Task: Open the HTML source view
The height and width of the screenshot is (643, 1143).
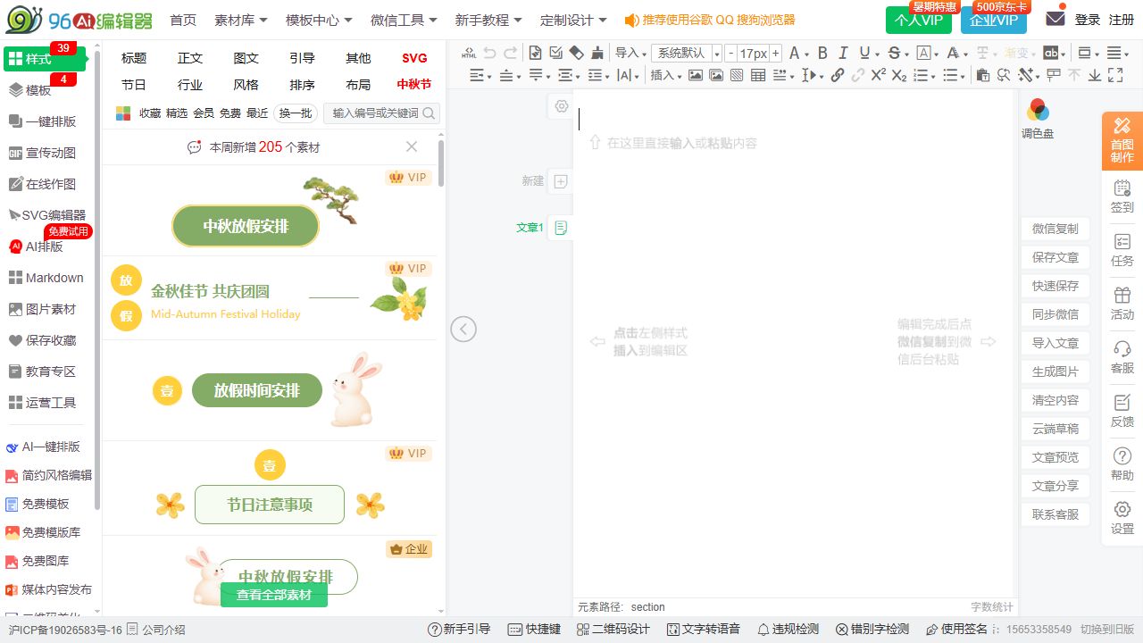Action: [469, 53]
